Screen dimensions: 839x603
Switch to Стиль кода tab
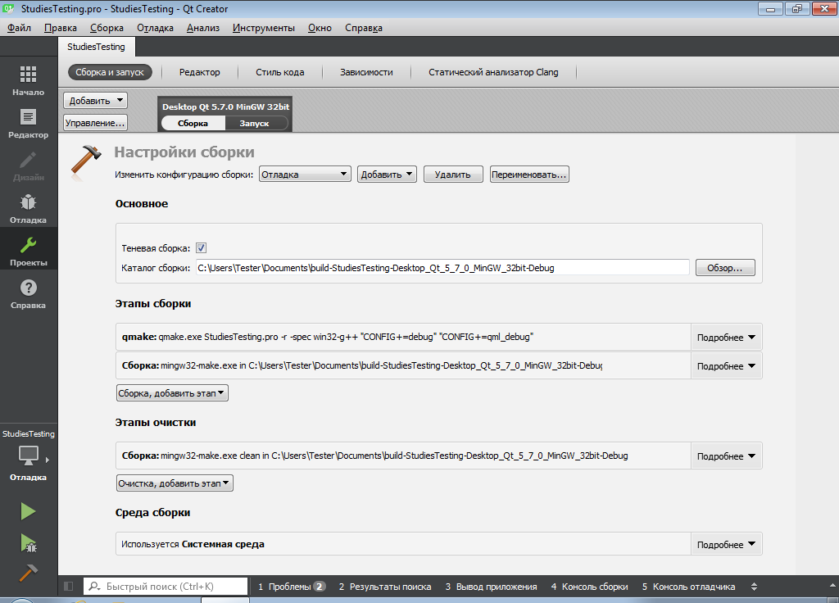(x=280, y=72)
